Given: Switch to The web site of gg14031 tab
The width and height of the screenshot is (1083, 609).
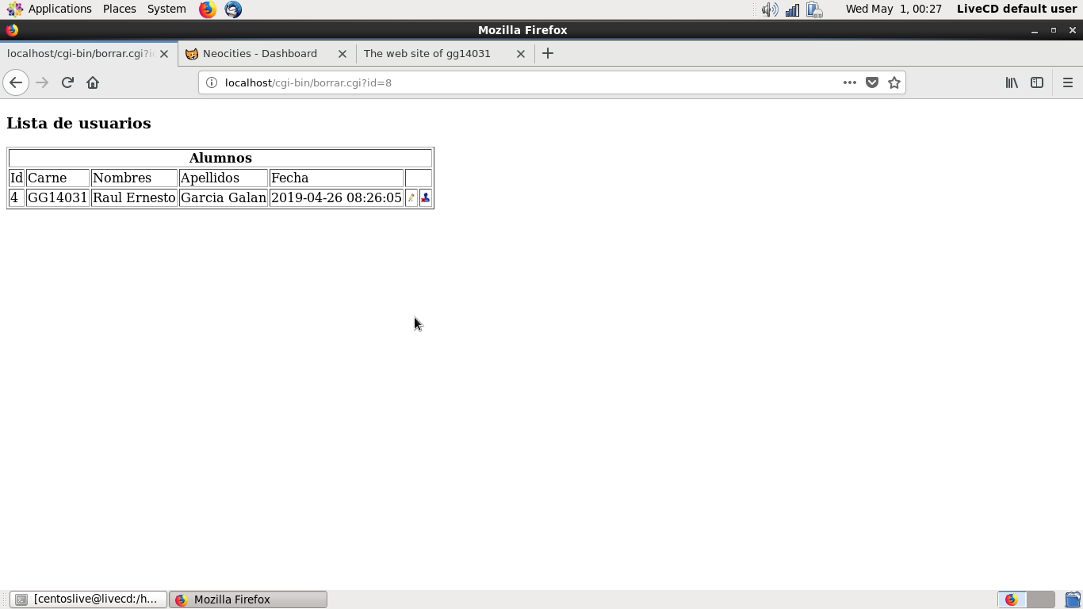Looking at the screenshot, I should 427,54.
